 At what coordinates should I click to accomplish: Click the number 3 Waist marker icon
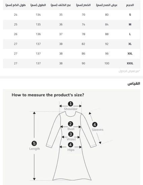tap(71, 134)
